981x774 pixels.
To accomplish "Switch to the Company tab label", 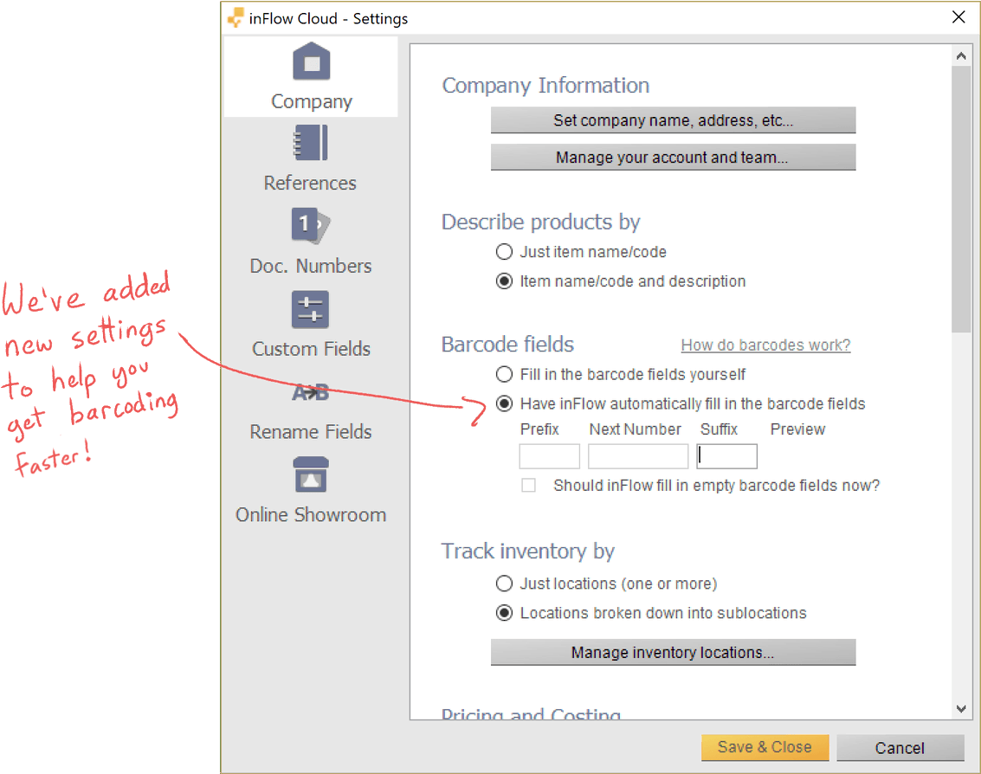I will pyautogui.click(x=312, y=101).
